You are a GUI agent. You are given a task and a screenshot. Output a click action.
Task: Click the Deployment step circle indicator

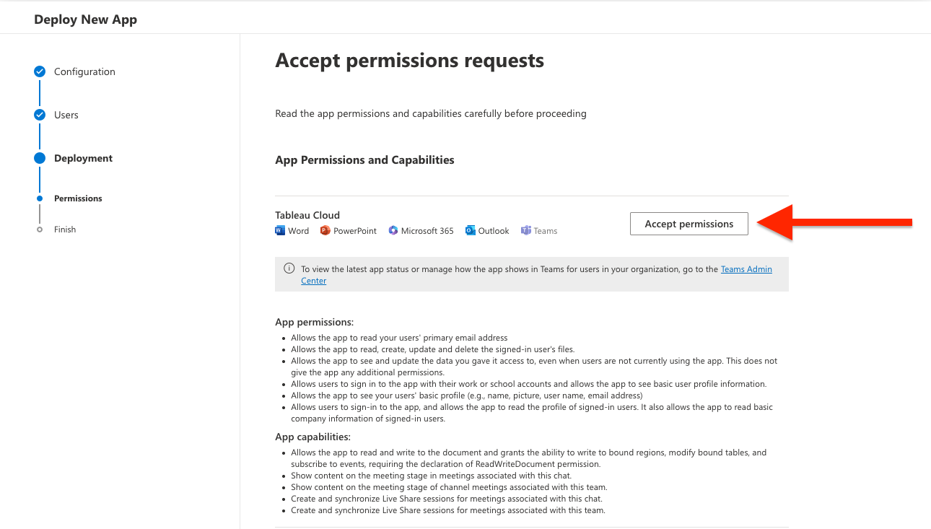point(40,158)
